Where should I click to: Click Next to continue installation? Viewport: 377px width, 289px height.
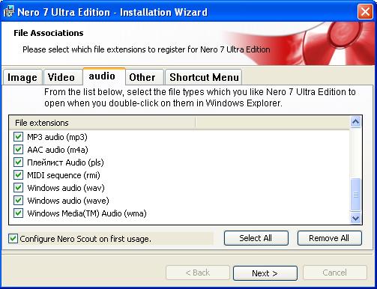pos(265,273)
